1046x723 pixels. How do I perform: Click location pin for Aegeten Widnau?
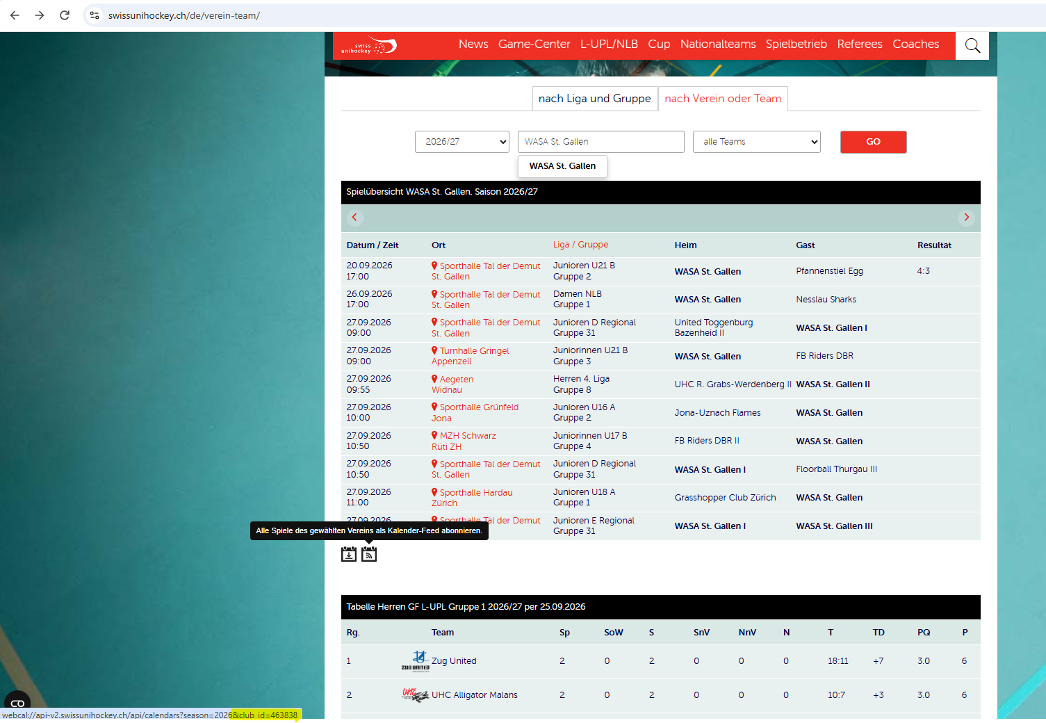point(434,379)
